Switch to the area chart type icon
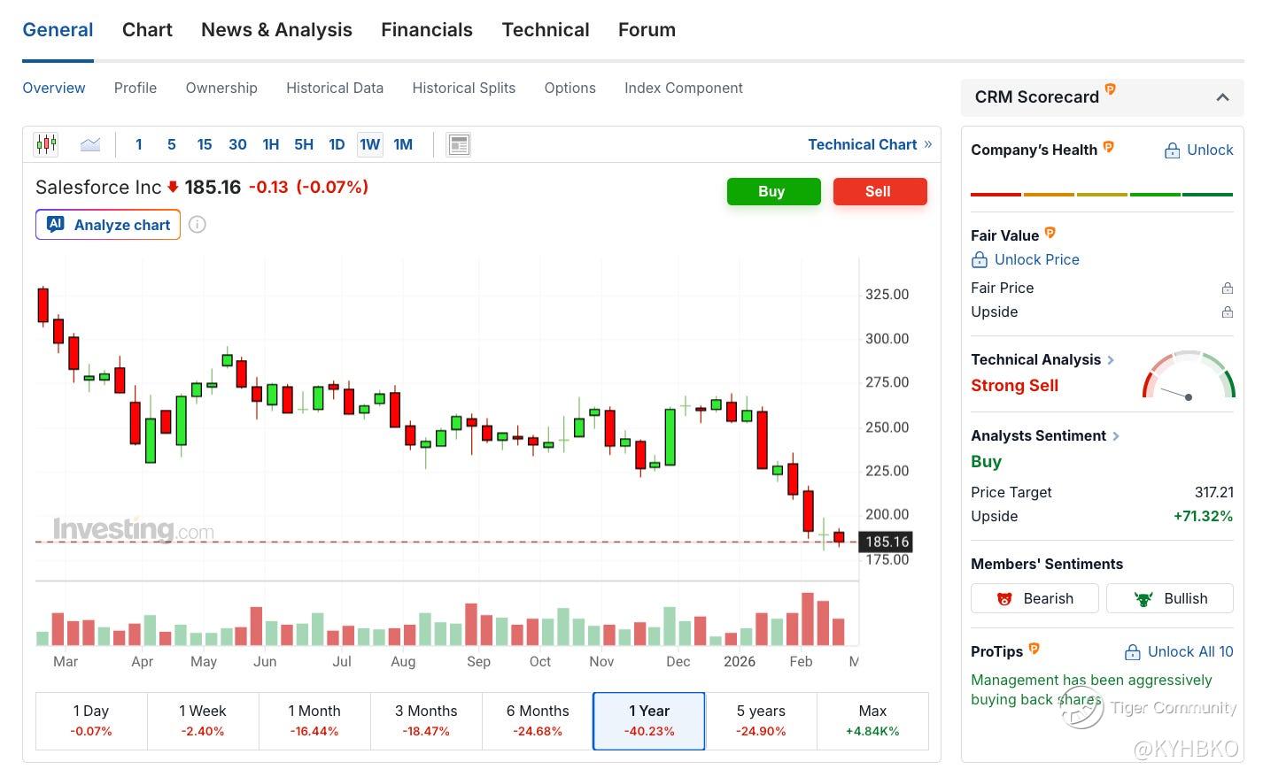 pyautogui.click(x=90, y=144)
